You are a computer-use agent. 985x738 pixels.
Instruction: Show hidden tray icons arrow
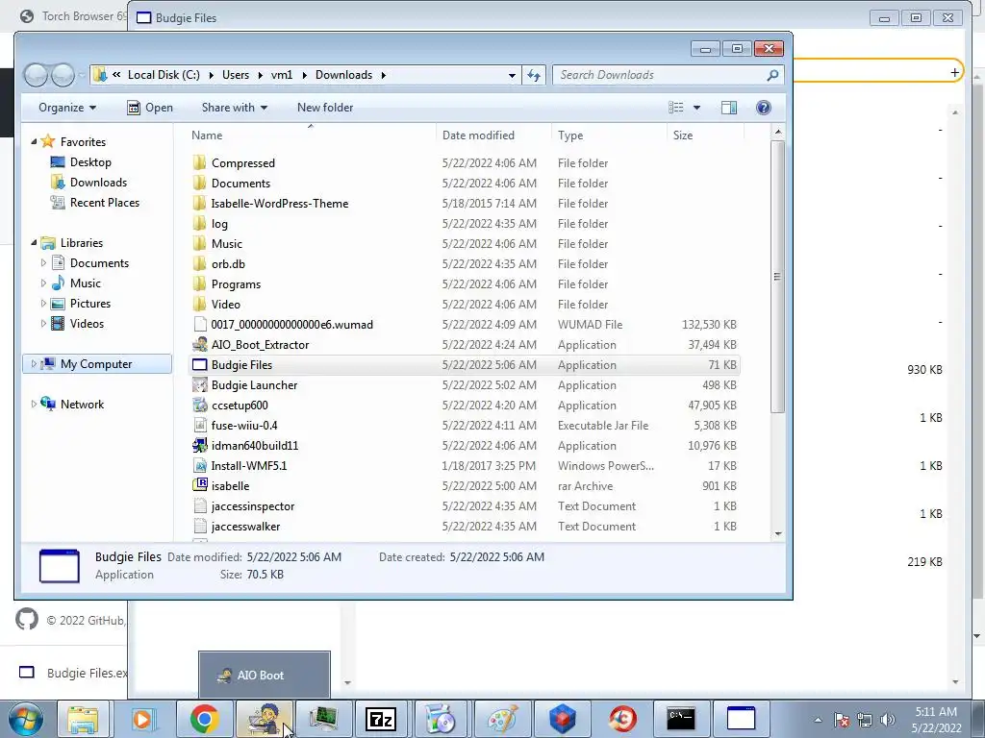tap(818, 720)
